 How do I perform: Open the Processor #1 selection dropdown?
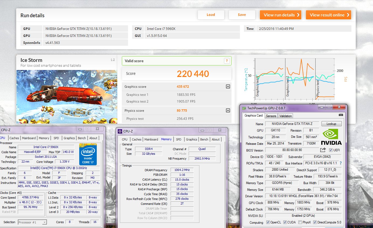(32, 222)
